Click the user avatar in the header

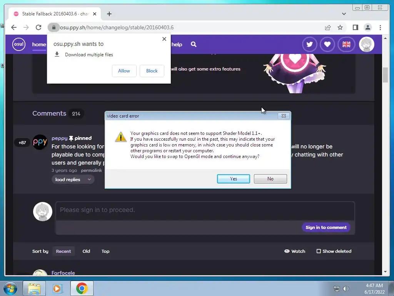coord(367,44)
